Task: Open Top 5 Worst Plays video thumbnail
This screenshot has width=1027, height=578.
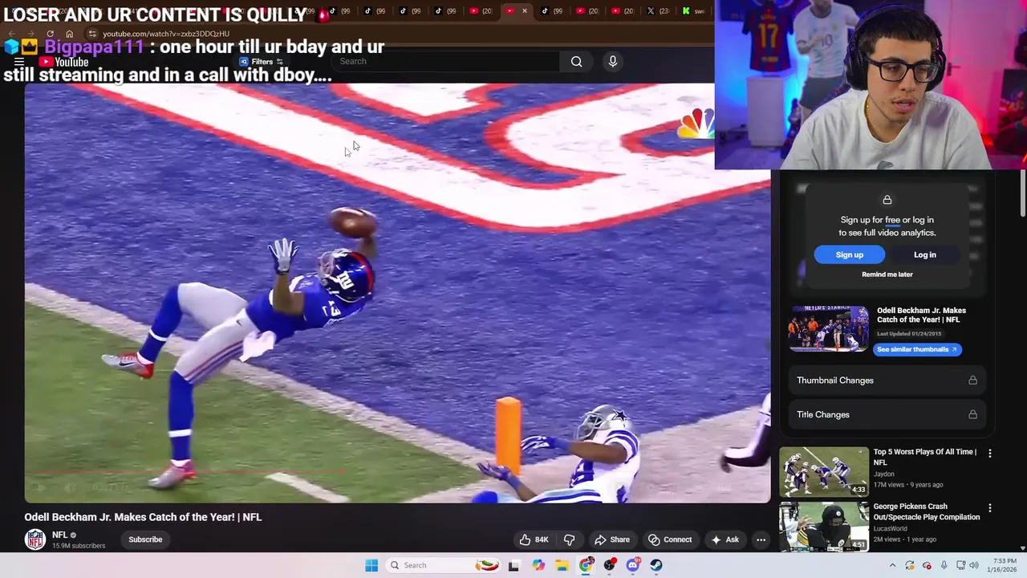Action: pos(824,472)
